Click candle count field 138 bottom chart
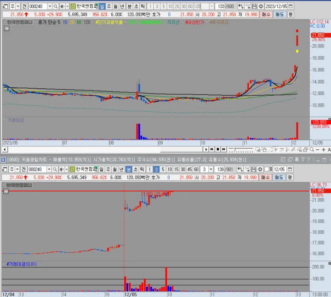This screenshot has width=331, height=297. point(220,169)
